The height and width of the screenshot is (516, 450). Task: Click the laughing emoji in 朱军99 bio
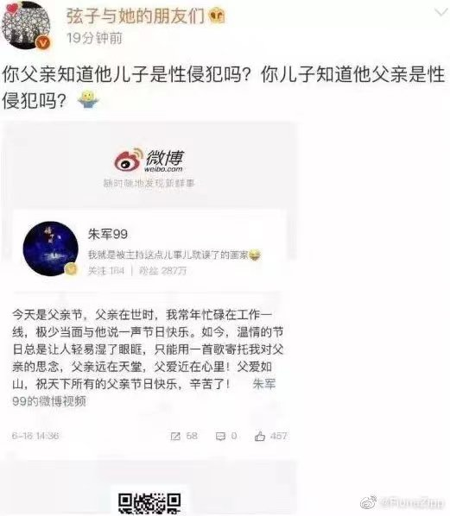pyautogui.click(x=254, y=255)
